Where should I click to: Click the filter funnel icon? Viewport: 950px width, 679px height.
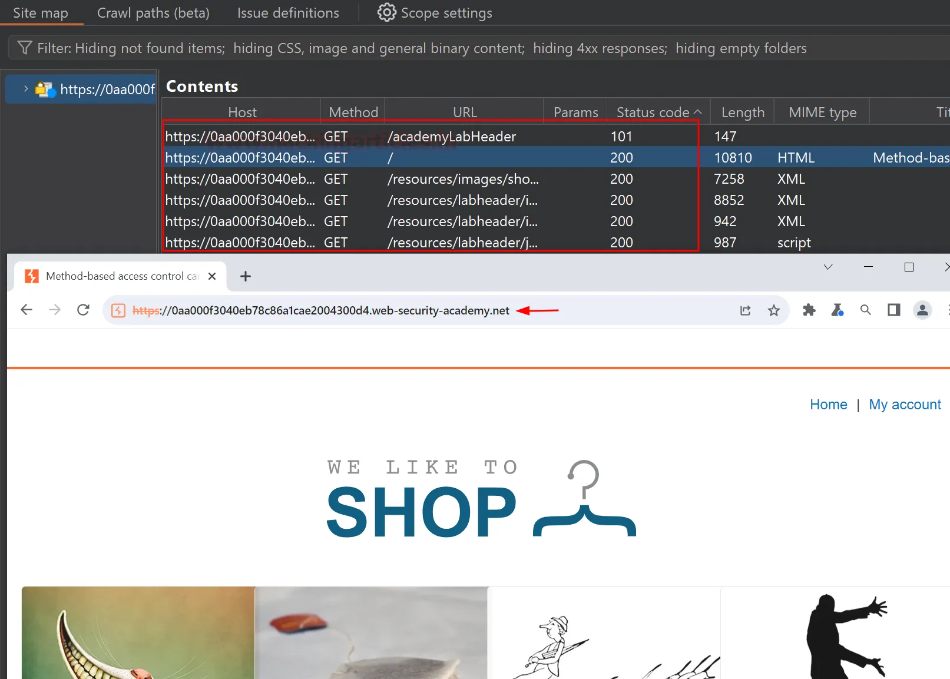[x=24, y=48]
